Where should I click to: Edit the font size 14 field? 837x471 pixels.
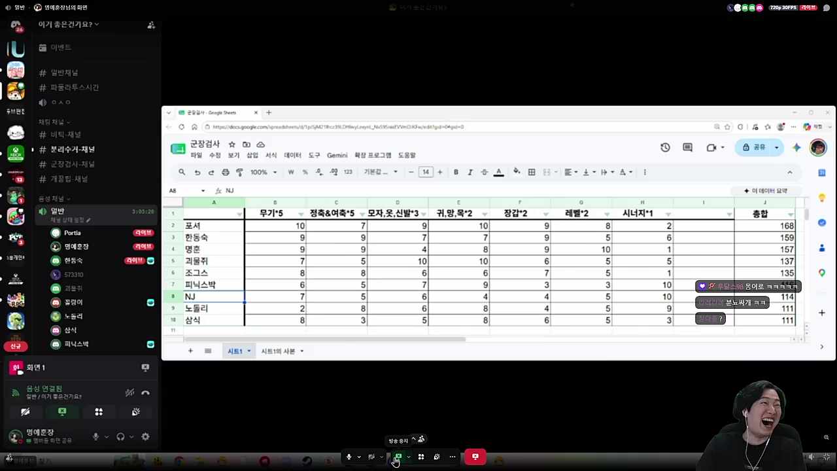click(x=426, y=172)
